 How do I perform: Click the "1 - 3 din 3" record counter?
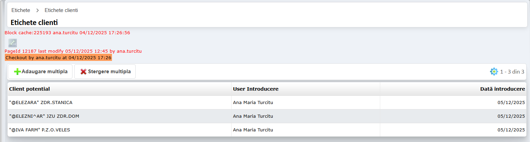(x=512, y=72)
